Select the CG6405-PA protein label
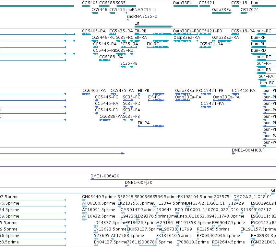Viewport: 276px width, 247px height. pos(94,91)
